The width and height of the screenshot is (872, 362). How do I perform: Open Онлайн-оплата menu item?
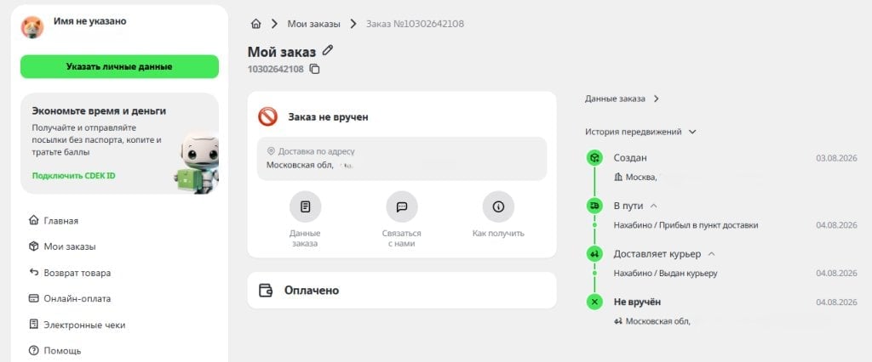point(77,298)
